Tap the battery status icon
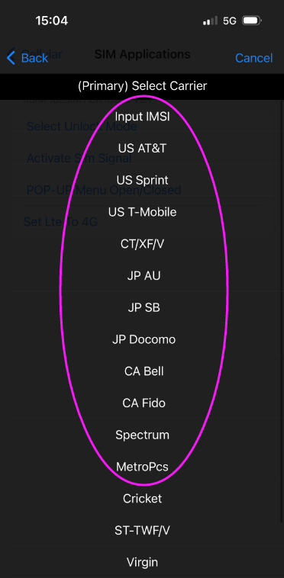The width and height of the screenshot is (284, 578). 251,21
